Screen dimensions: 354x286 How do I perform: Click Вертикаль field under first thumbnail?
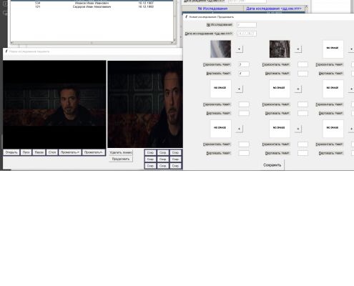[244, 74]
